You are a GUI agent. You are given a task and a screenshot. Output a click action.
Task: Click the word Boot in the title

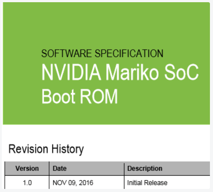coord(58,96)
